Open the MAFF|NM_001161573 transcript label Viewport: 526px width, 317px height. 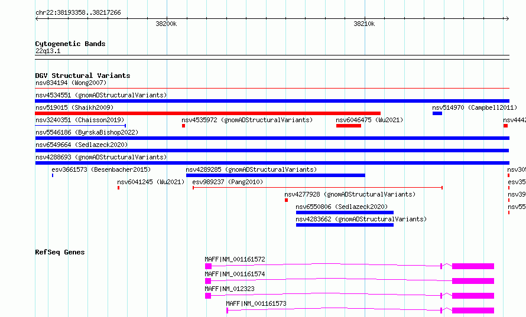(256, 303)
